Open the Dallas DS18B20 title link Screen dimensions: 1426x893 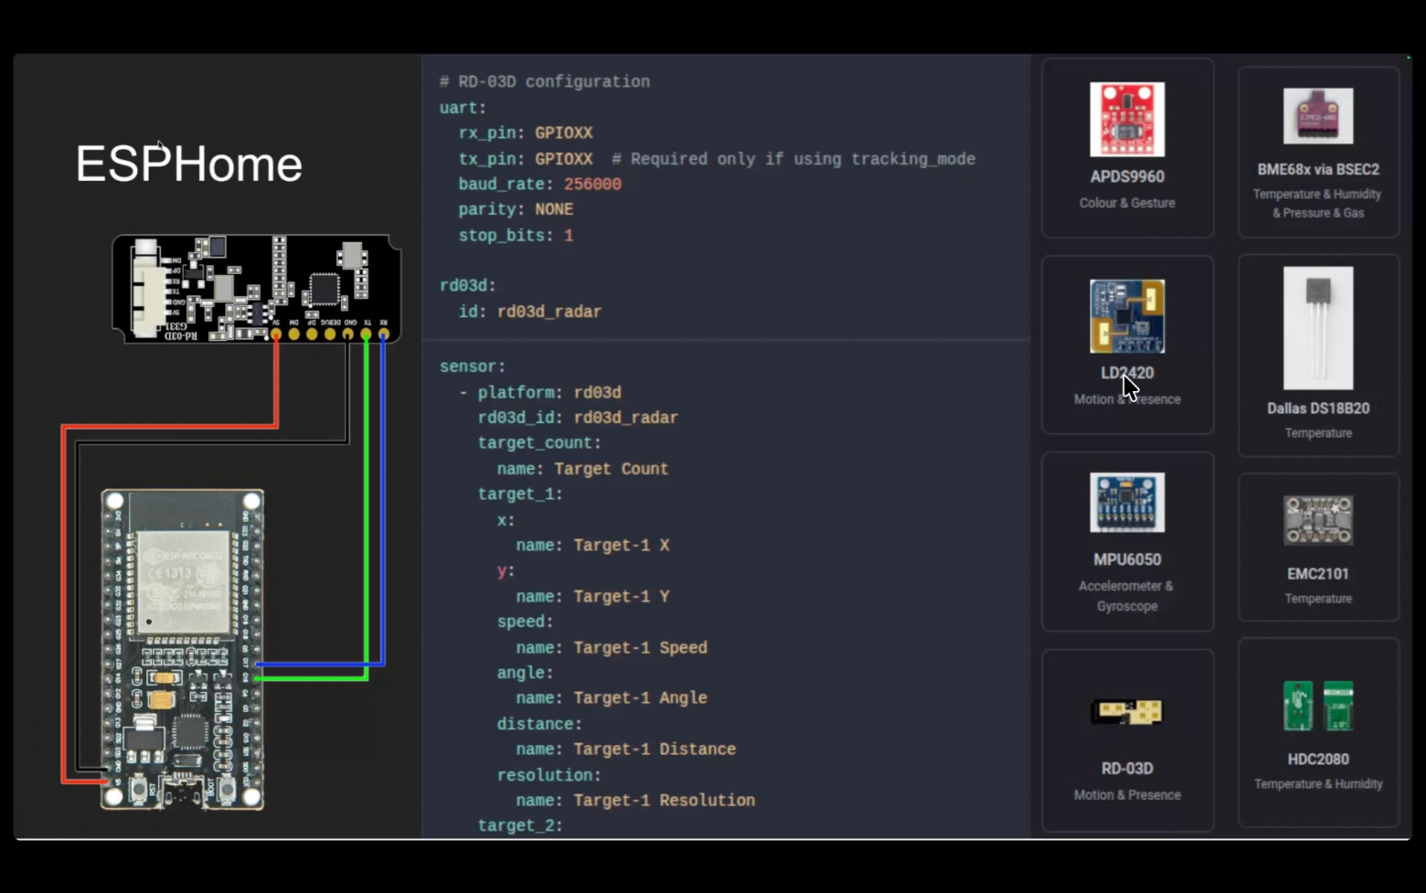click(x=1318, y=409)
